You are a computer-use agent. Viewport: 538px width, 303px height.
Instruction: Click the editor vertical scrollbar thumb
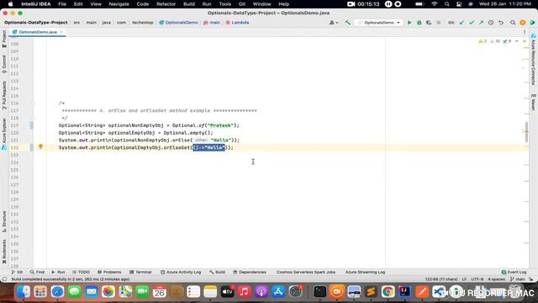coord(526,131)
